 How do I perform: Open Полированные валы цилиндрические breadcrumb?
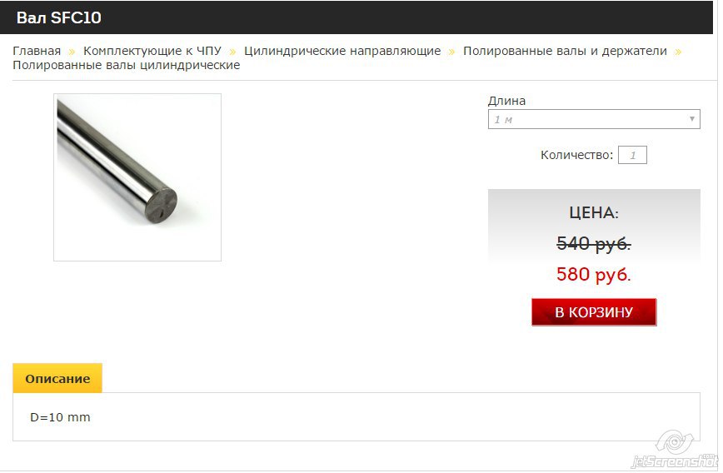[x=127, y=65]
